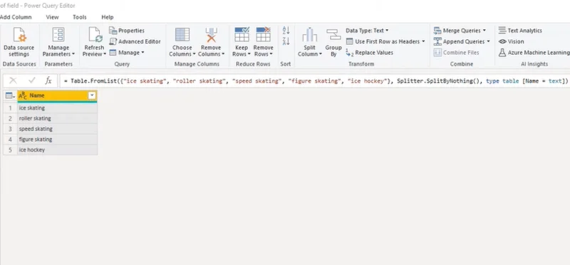Click Replace Values
Screen dimensions: 570x265
click(370, 52)
